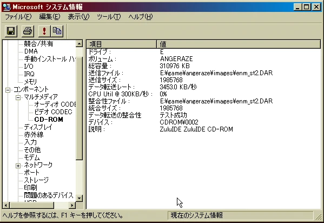This screenshot has width=324, height=223.
Task: Click the 現在のシステム情報 status bar panel
Action: click(240, 215)
